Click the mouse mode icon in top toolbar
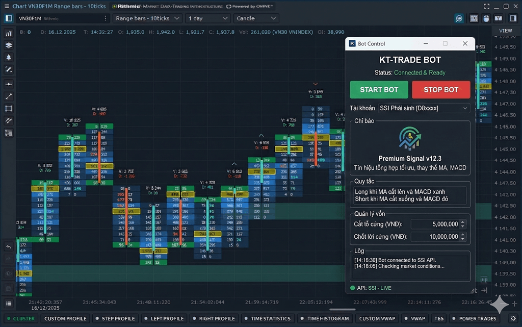The height and width of the screenshot is (327, 522). (486, 18)
